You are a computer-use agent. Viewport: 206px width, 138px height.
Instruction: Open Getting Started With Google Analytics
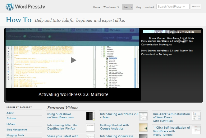pos(115,127)
